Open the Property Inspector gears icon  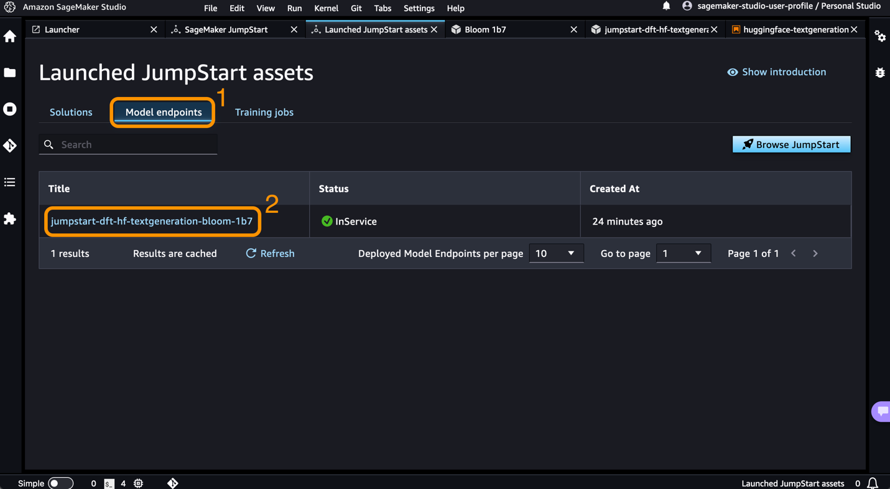click(x=880, y=36)
